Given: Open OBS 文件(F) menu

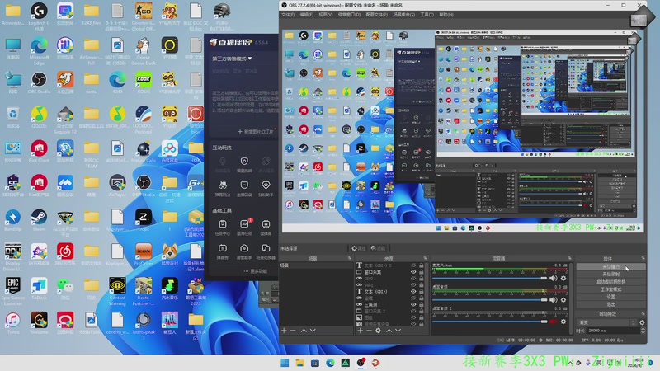Looking at the screenshot, I should (x=288, y=15).
